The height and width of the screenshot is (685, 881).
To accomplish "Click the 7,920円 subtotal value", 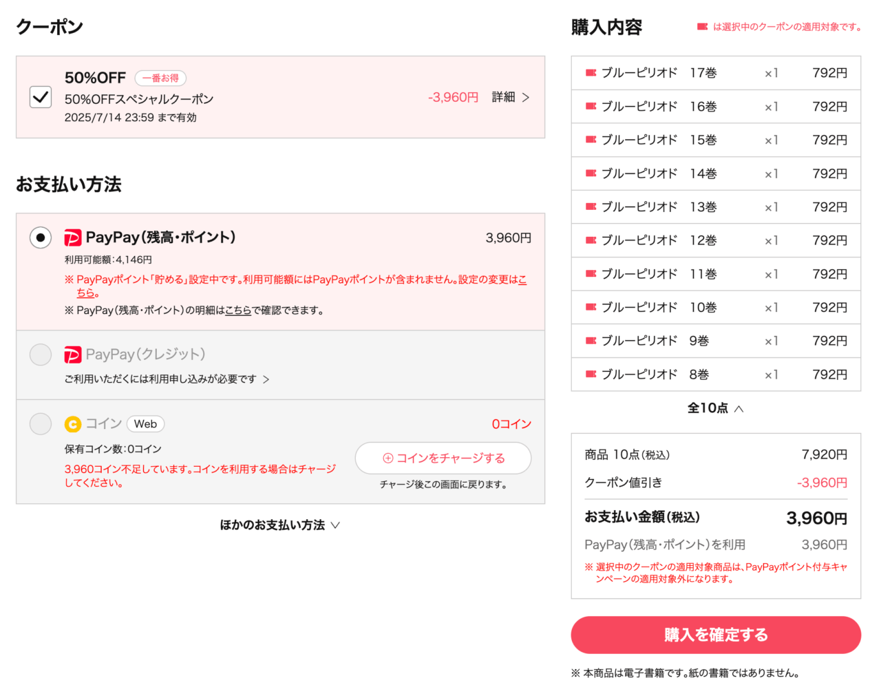I will (x=825, y=454).
